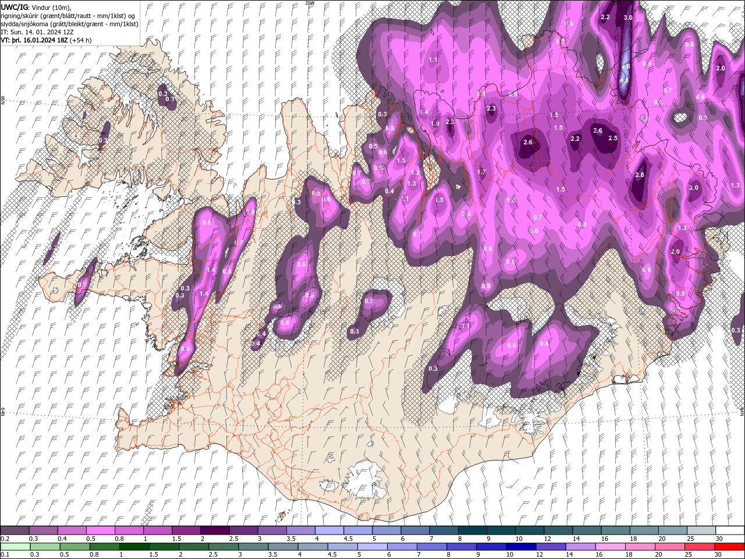The height and width of the screenshot is (559, 745).
Task: Click the pink swatch between 16 and 18 in the lower legend
Action: [609, 547]
